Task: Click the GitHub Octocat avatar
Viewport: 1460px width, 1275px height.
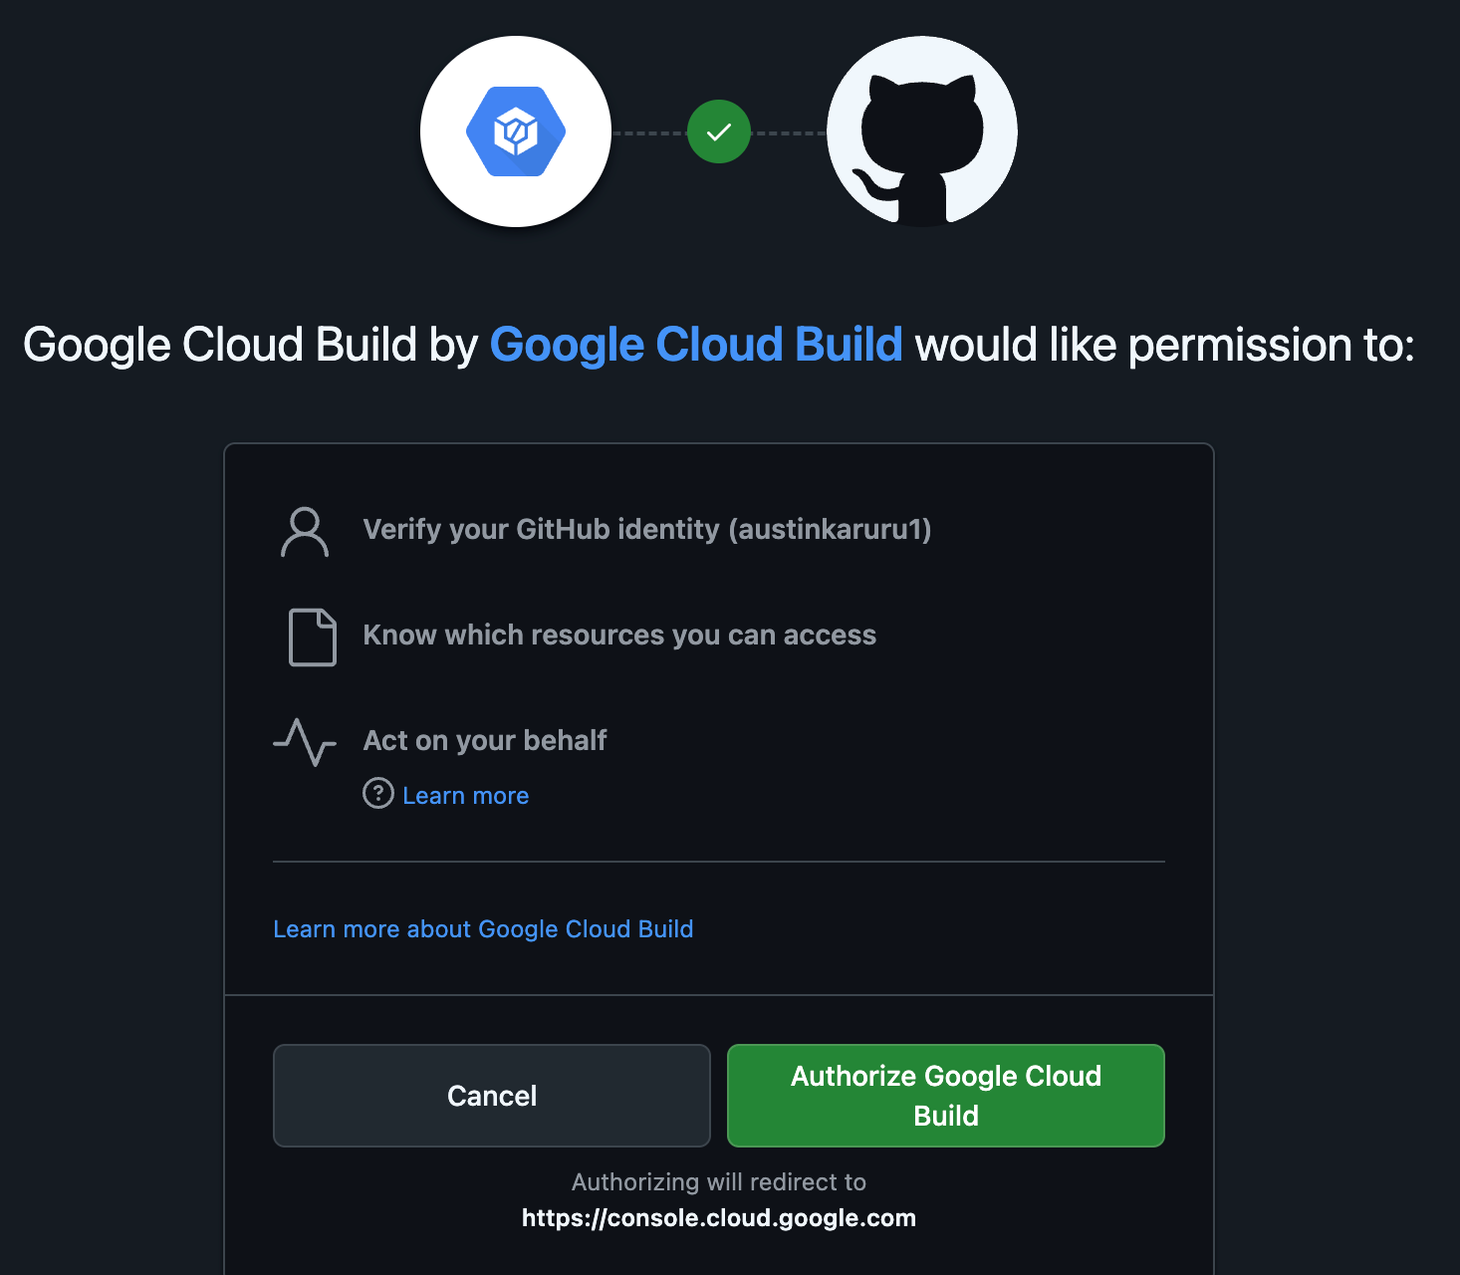Action: (x=920, y=130)
